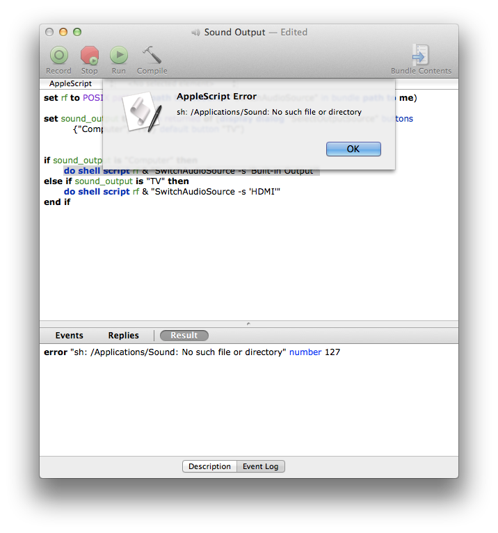498x533 pixels.
Task: Stop the running script
Action: 90,56
